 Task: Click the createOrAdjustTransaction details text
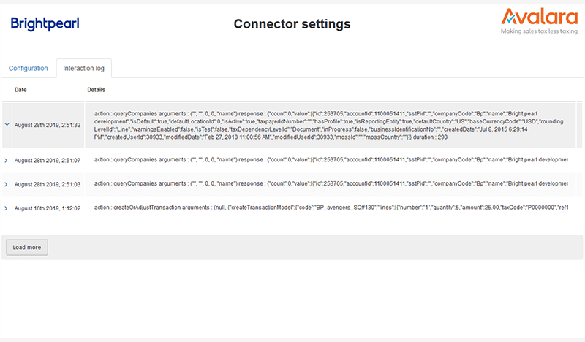[329, 208]
